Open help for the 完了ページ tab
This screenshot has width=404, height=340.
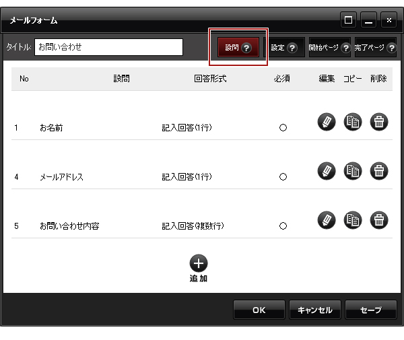click(x=392, y=48)
